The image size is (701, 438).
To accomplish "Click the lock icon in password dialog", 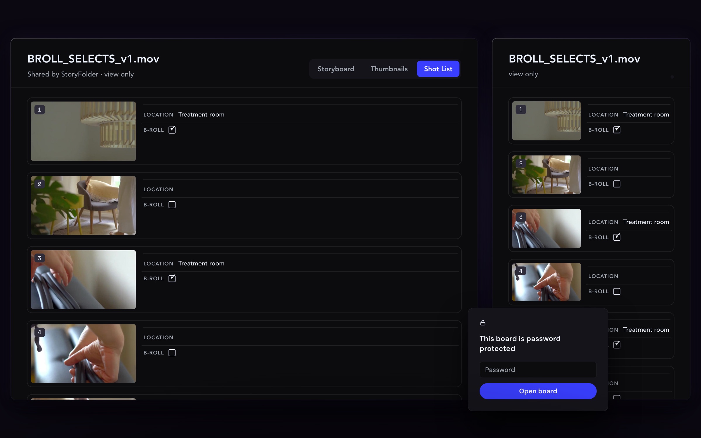I will (483, 323).
